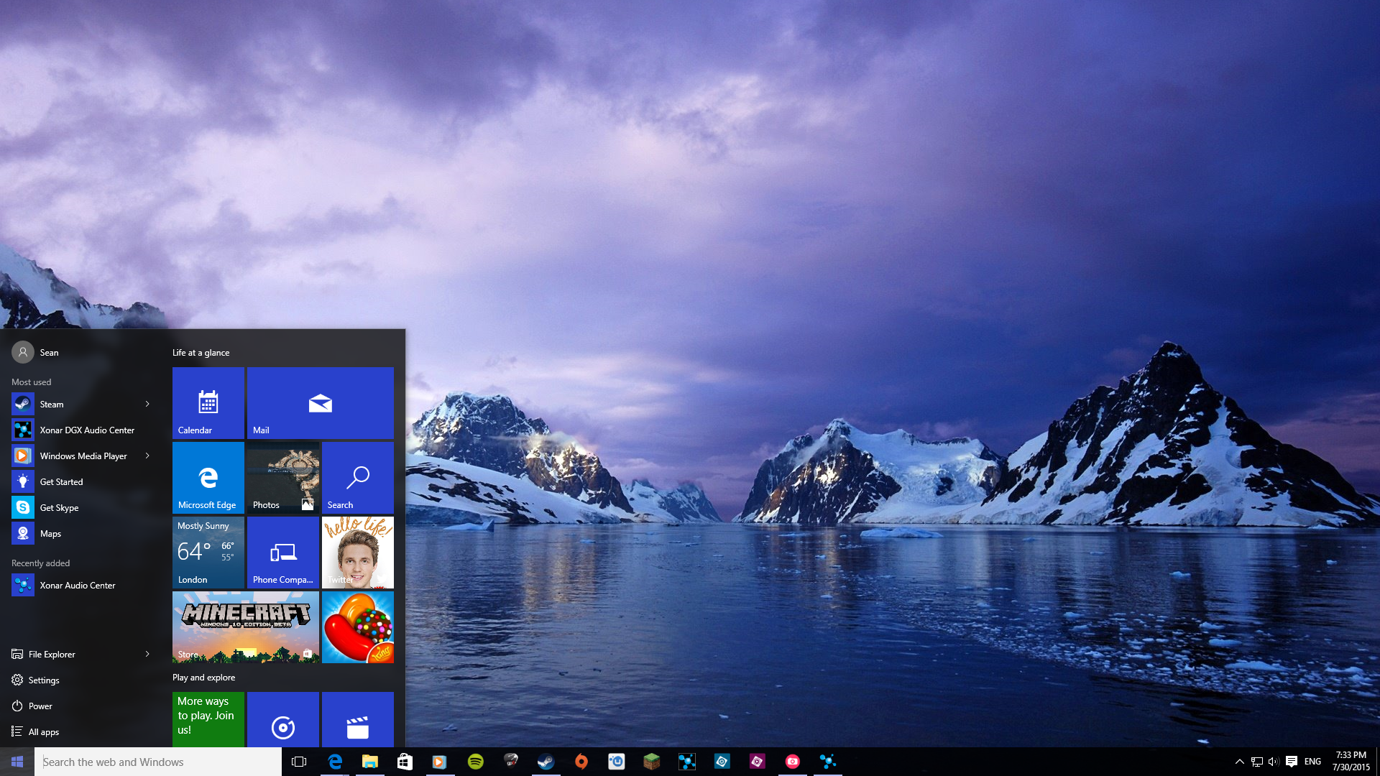This screenshot has width=1380, height=776.
Task: Open the Mail app tile
Action: (319, 402)
